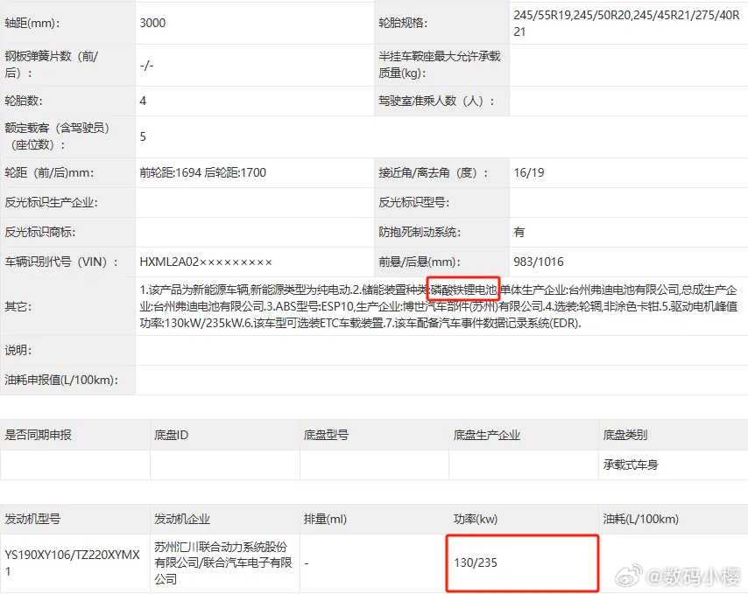The image size is (748, 594).
Task: Click the 磷酸铁锂电池 text in notes
Action: [x=463, y=290]
